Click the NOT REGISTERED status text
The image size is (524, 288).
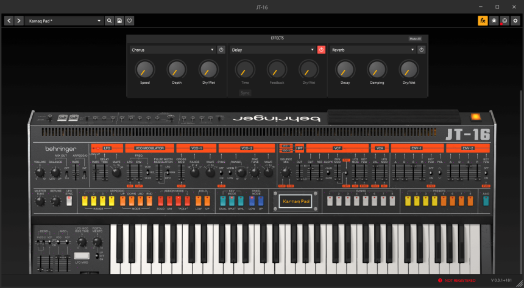(x=460, y=280)
